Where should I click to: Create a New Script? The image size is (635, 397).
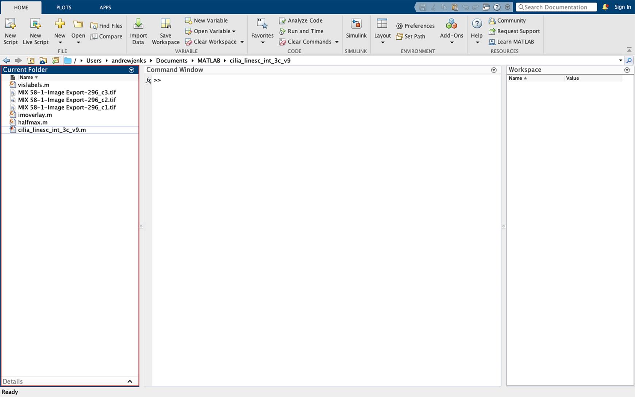click(x=10, y=32)
